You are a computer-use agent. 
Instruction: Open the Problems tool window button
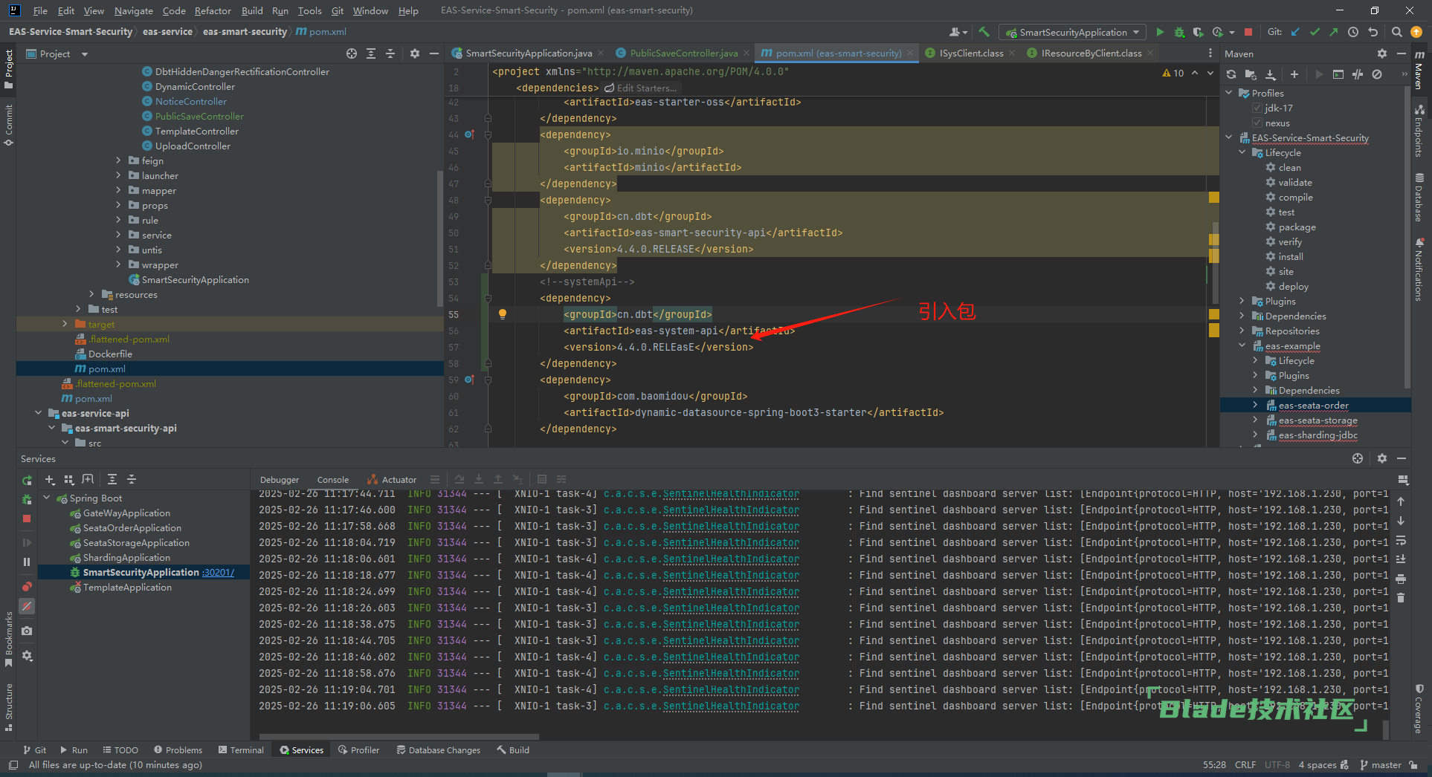coord(178,750)
